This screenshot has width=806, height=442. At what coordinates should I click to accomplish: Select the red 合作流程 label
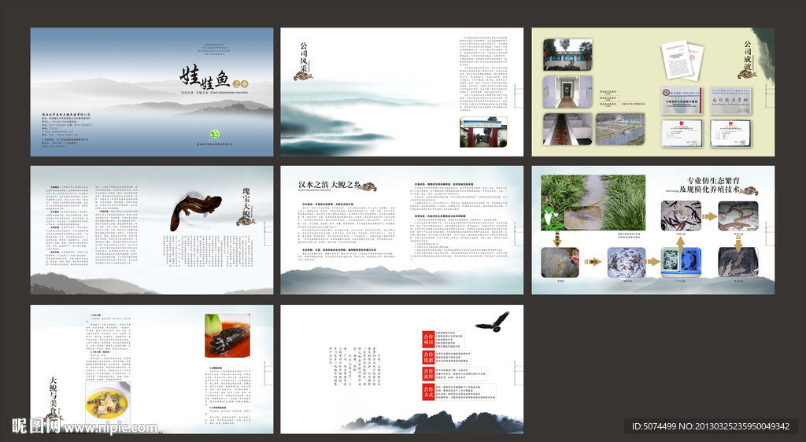(428, 374)
